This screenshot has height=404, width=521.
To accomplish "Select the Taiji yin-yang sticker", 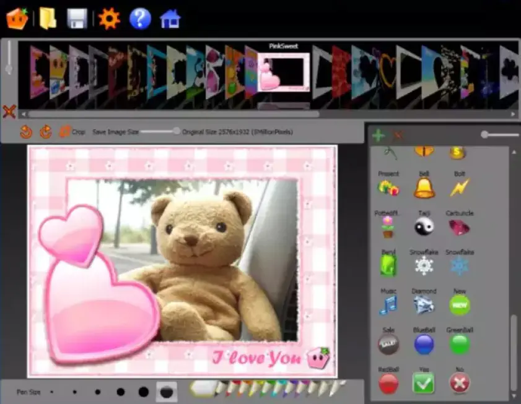I will coord(424,226).
